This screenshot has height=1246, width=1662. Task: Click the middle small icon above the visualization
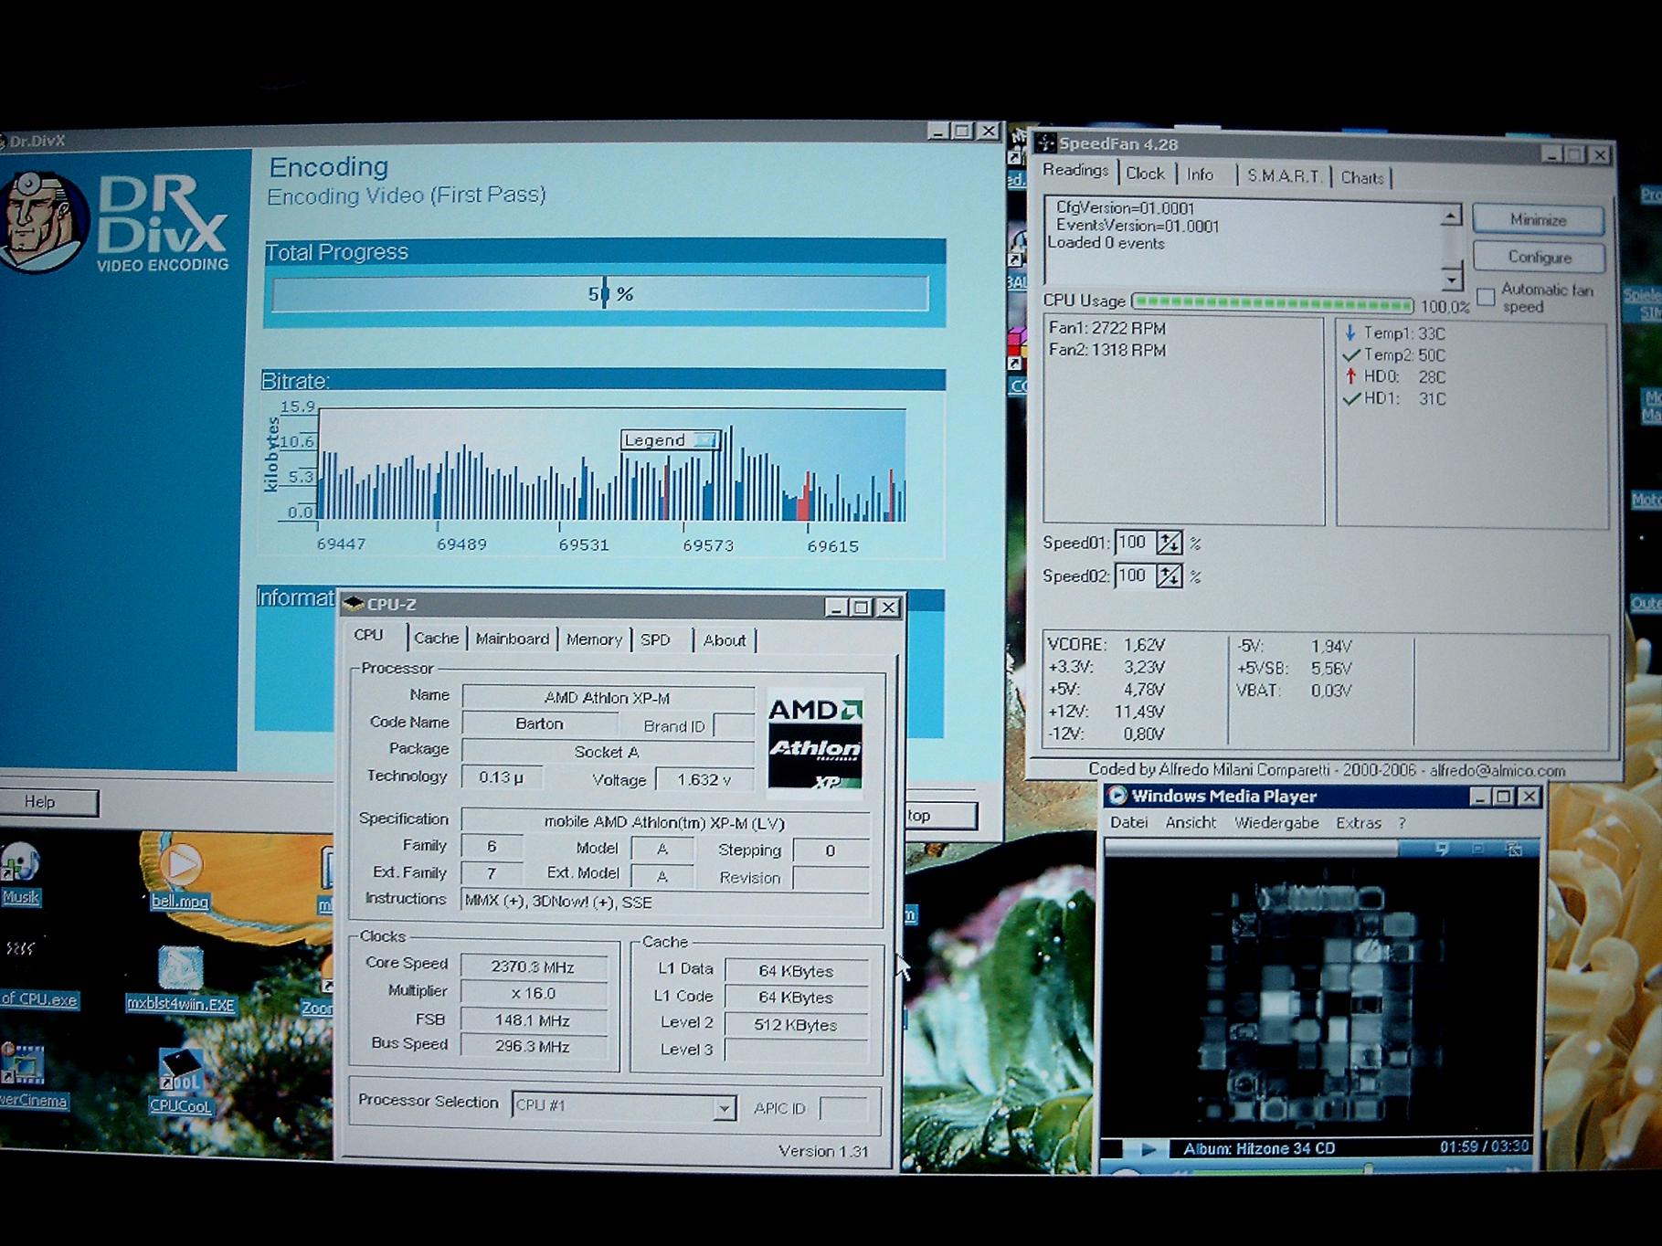point(1477,849)
